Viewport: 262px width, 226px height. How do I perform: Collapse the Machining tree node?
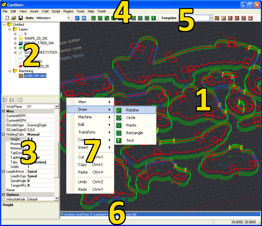tap(10, 71)
